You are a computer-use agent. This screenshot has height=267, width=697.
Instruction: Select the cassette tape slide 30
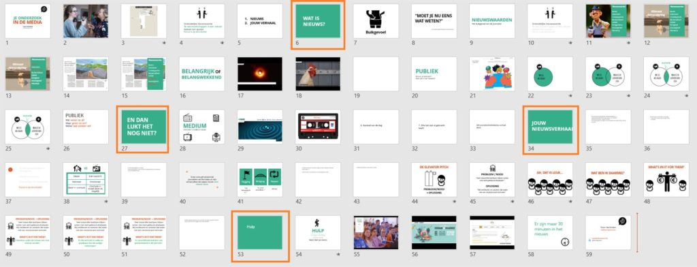coord(318,127)
